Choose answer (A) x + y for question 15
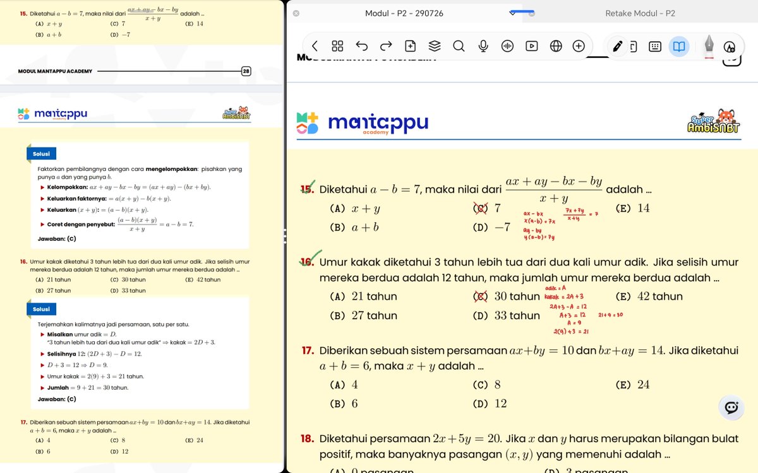758x473 pixels. 356,208
